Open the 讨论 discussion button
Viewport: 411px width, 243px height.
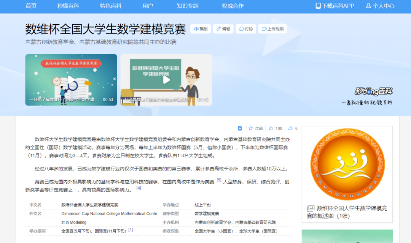tap(246, 29)
